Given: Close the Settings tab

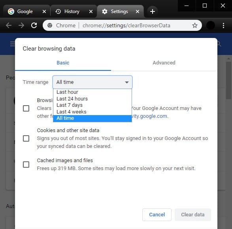Looking at the screenshot, I should click(x=138, y=11).
